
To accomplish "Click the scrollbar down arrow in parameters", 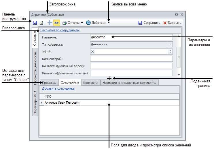I will click(179, 75).
